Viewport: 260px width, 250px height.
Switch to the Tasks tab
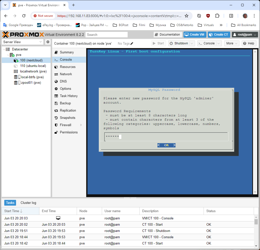pos(10,203)
